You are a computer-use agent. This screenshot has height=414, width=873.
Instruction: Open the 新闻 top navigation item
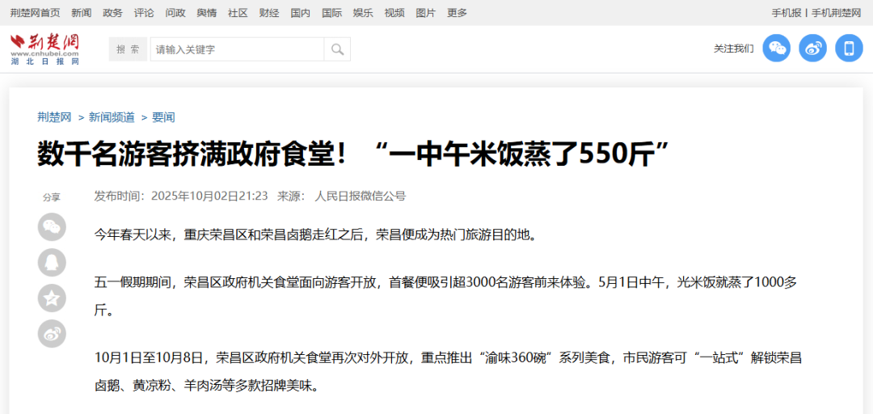pos(81,13)
